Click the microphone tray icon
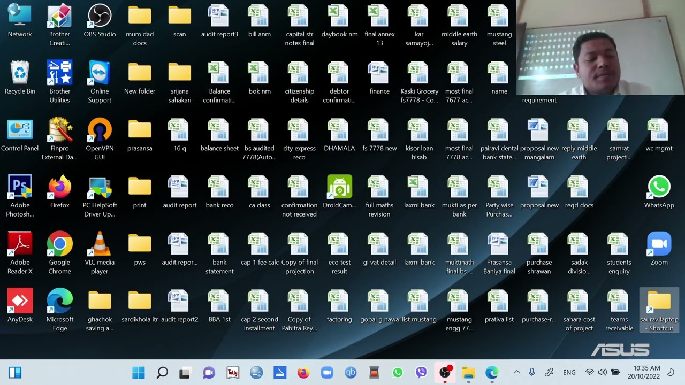685x385 pixels. tap(532, 372)
